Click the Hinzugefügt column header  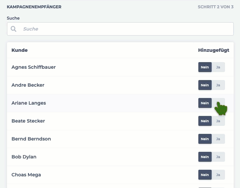click(214, 50)
